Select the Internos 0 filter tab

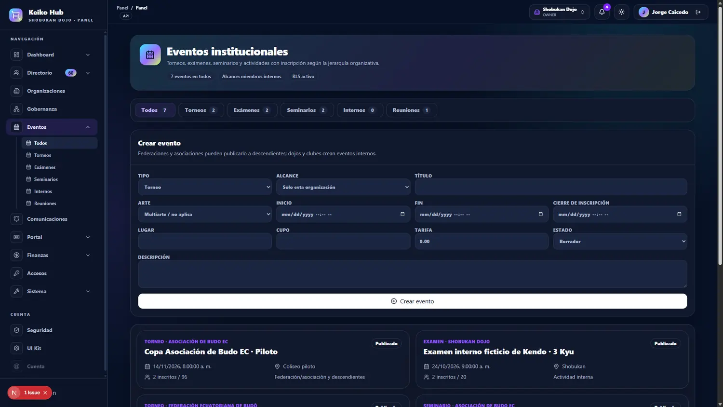tap(360, 110)
